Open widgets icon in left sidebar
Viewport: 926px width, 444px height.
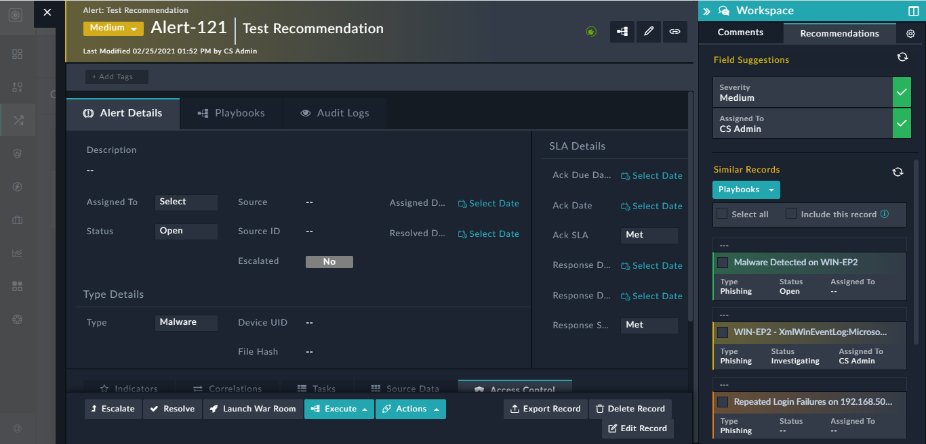(18, 286)
